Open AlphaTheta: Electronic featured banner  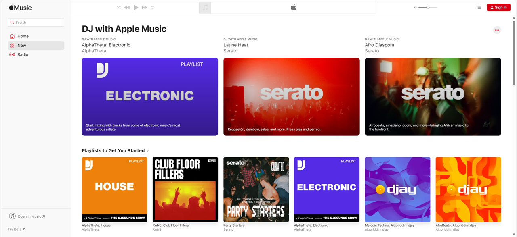[150, 97]
